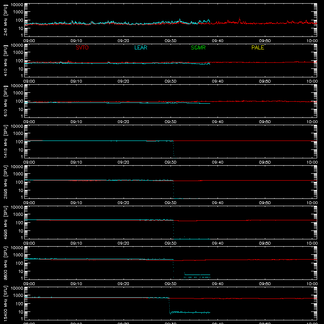Click 09:30 tick label under 1415 MHz plot
Screen dimensions: 324x324
(x=171, y=162)
